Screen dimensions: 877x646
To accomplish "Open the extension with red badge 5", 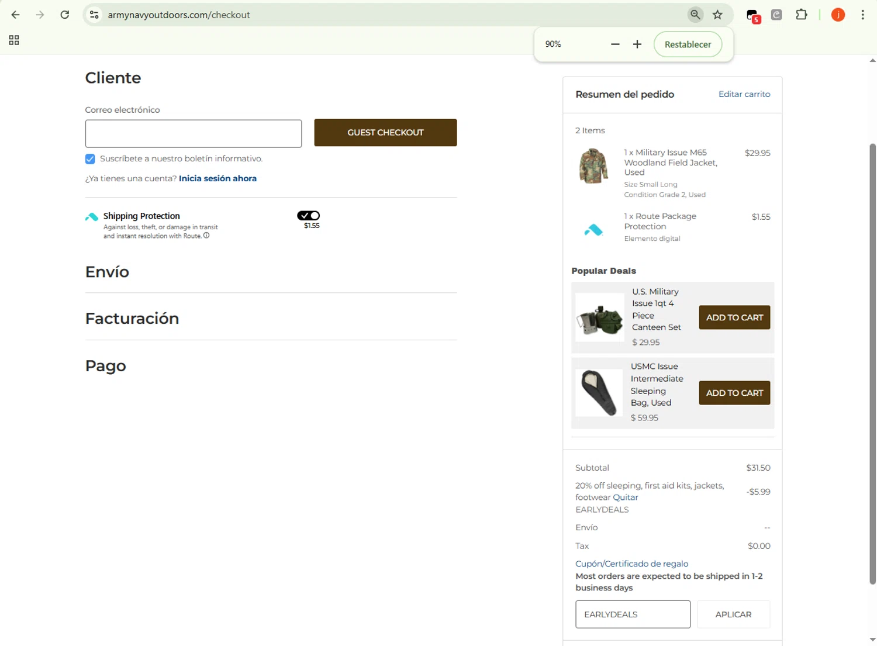I will 753,16.
